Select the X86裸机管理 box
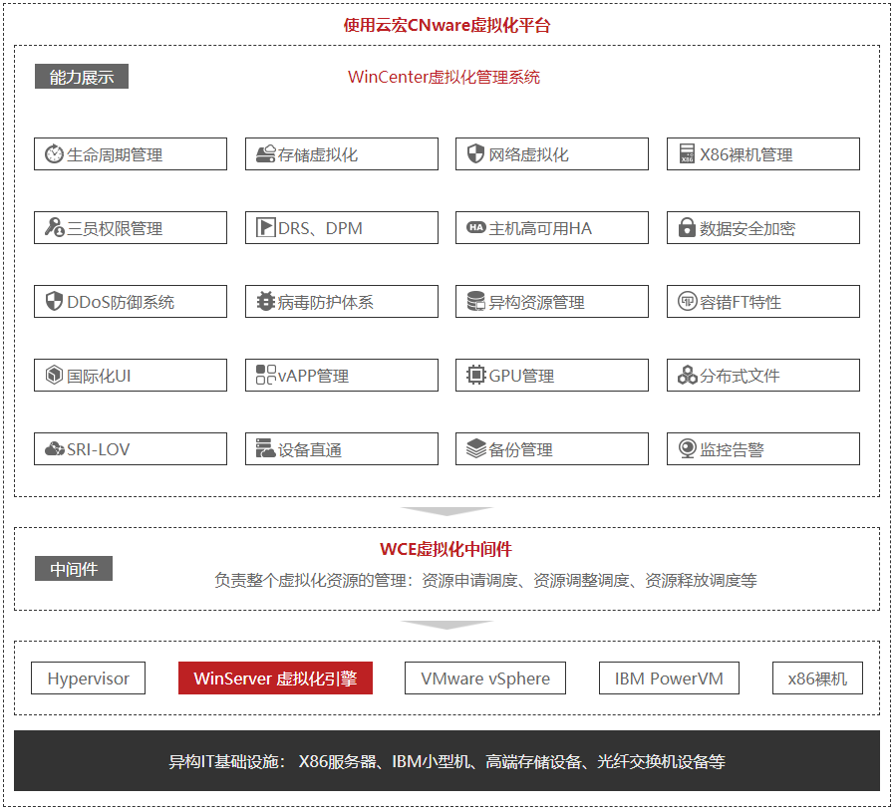The width and height of the screenshot is (895, 812). tap(763, 154)
